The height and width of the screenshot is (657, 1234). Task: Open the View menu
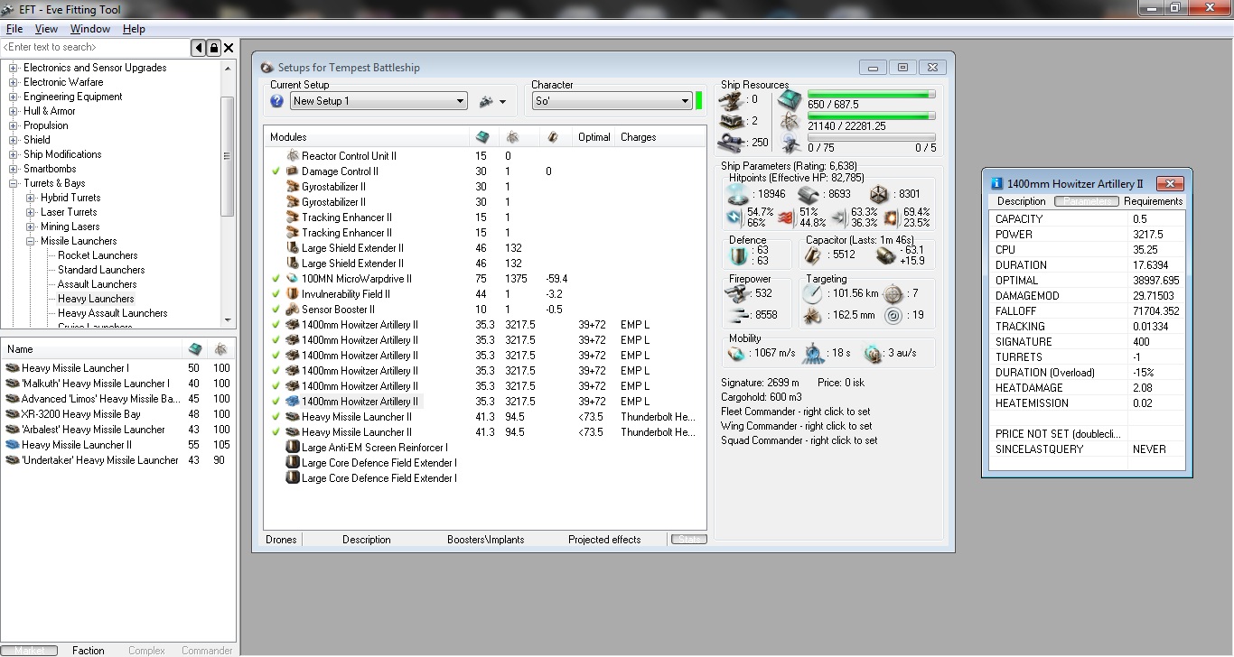click(x=46, y=29)
